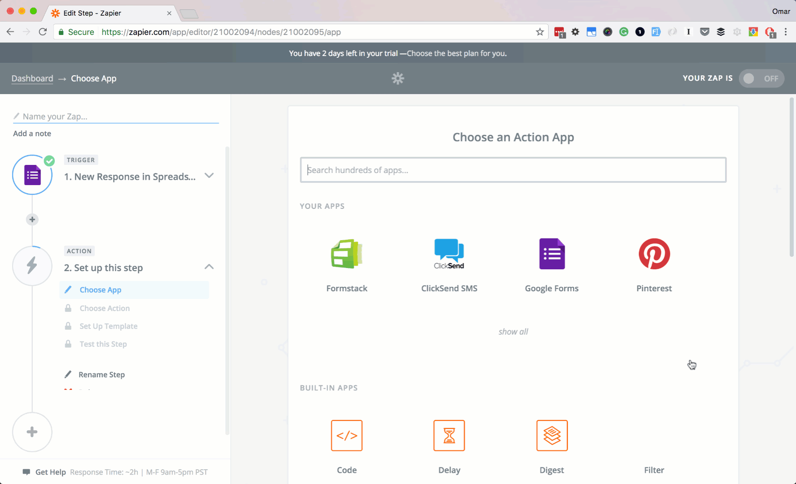796x484 pixels.
Task: Go back in browser history
Action: click(10, 32)
